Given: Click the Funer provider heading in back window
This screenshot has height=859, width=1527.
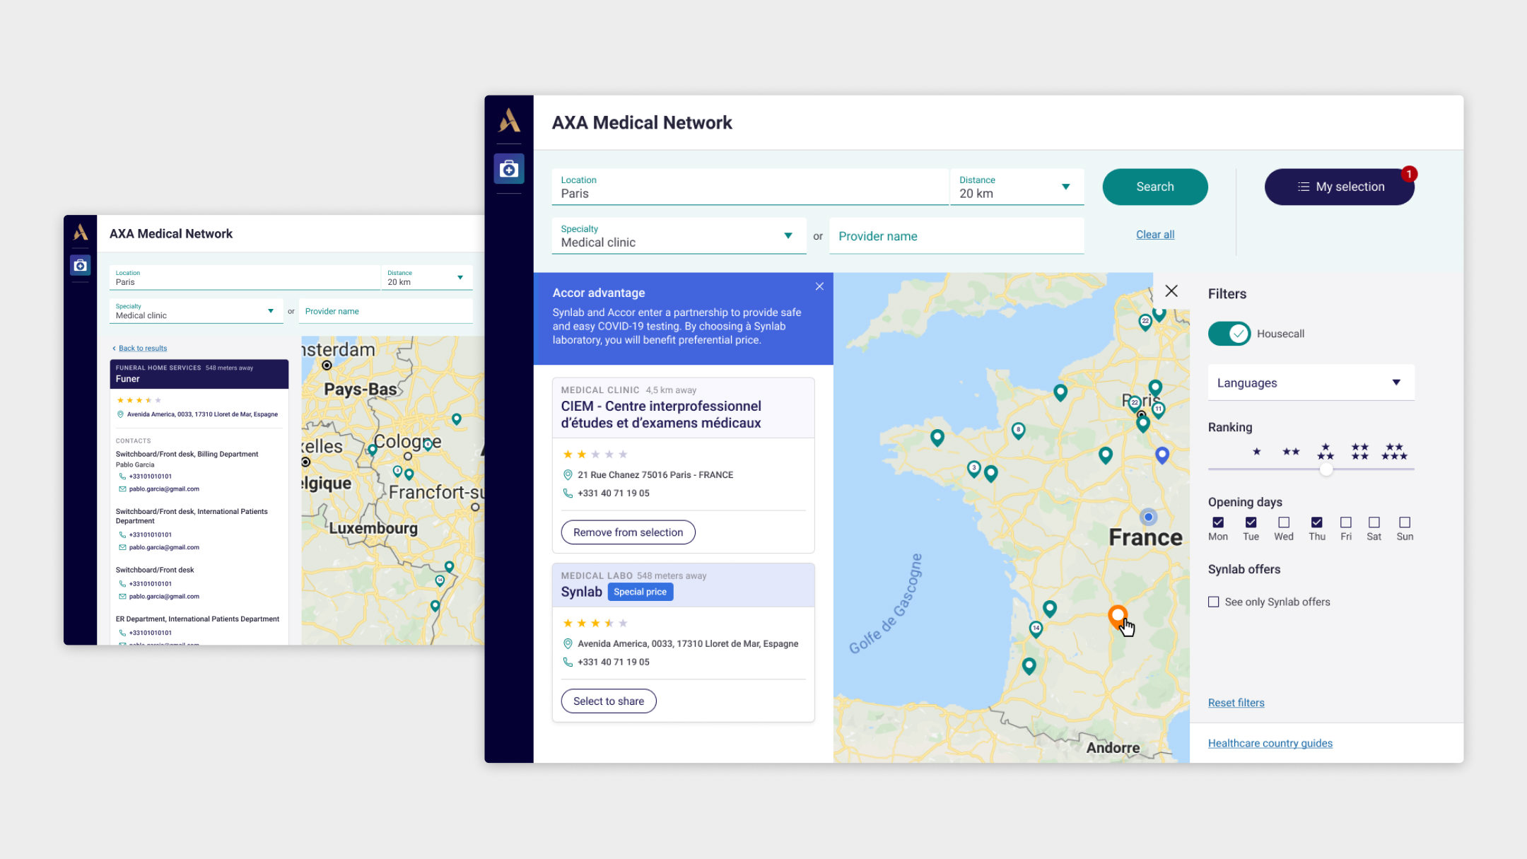Looking at the screenshot, I should click(128, 379).
